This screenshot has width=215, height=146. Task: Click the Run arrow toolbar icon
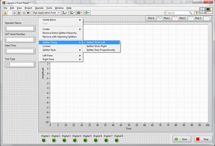[x=14, y=13]
